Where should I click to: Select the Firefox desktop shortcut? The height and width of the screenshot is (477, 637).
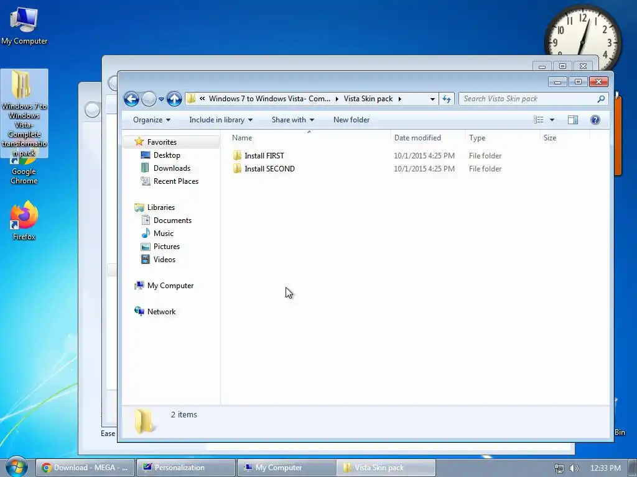[x=24, y=220]
